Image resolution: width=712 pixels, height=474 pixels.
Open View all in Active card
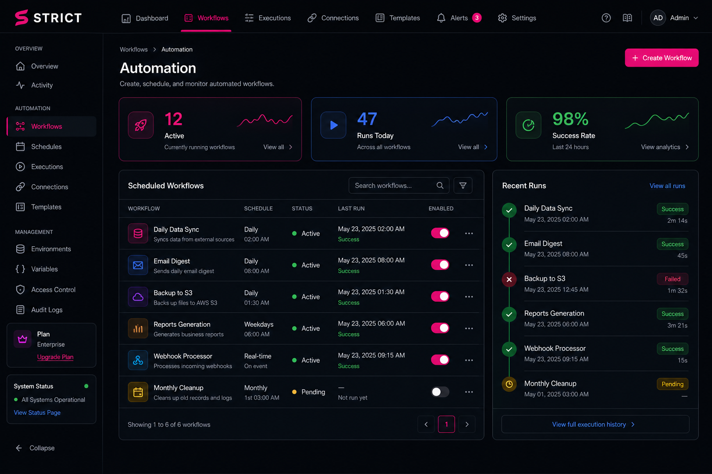tap(278, 147)
